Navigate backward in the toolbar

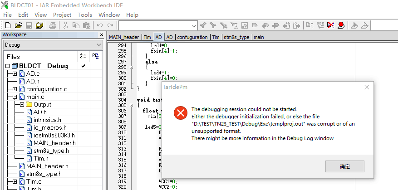coord(286,25)
